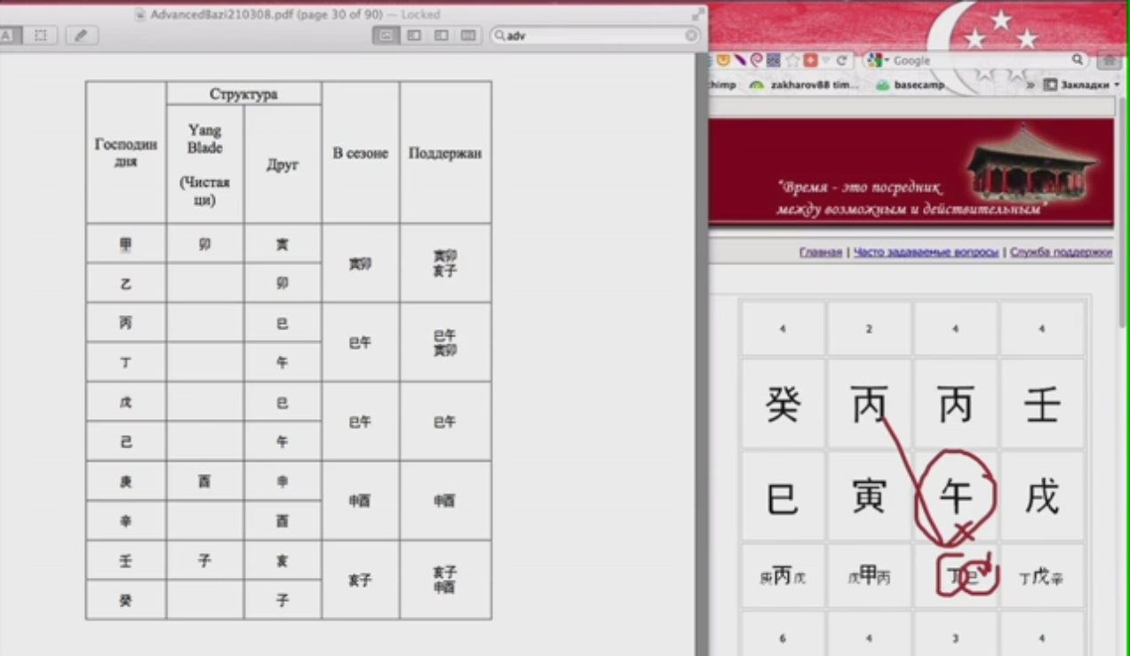
Task: Click the search magnifier in Google box
Action: coord(1078,59)
